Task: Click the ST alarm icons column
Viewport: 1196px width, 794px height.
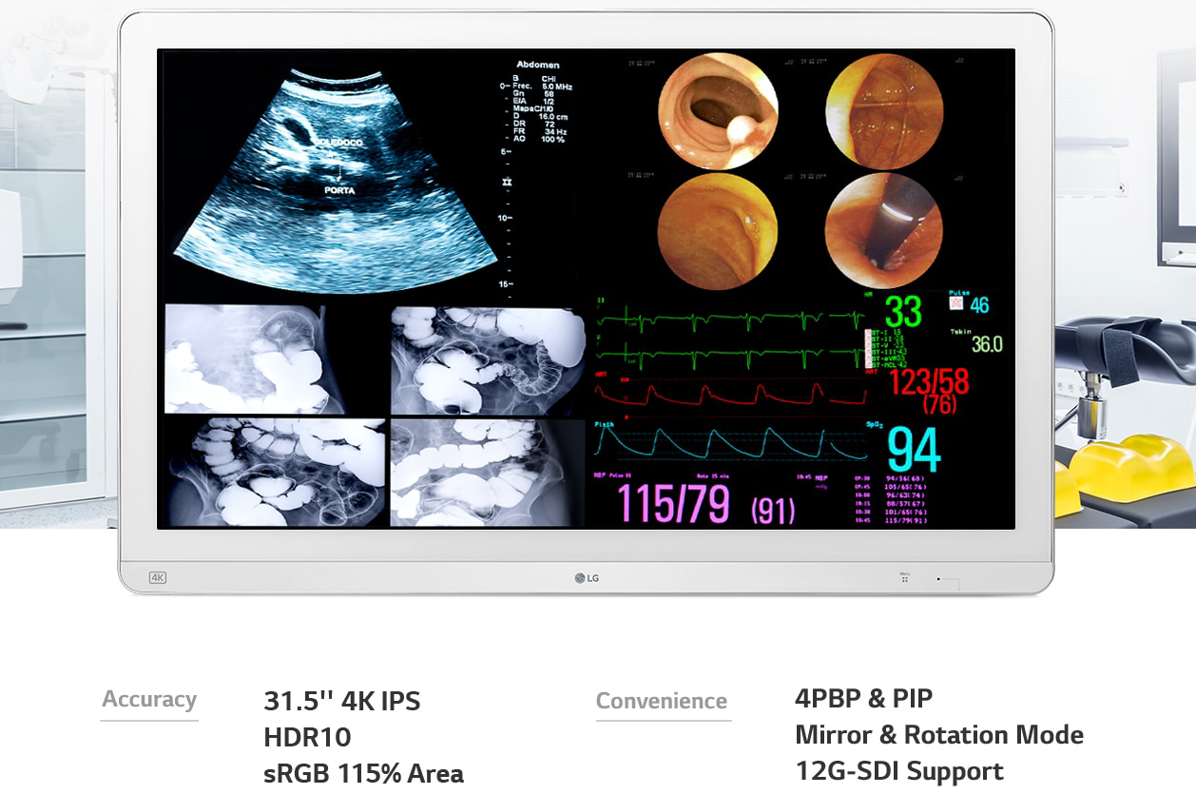Action: (868, 350)
